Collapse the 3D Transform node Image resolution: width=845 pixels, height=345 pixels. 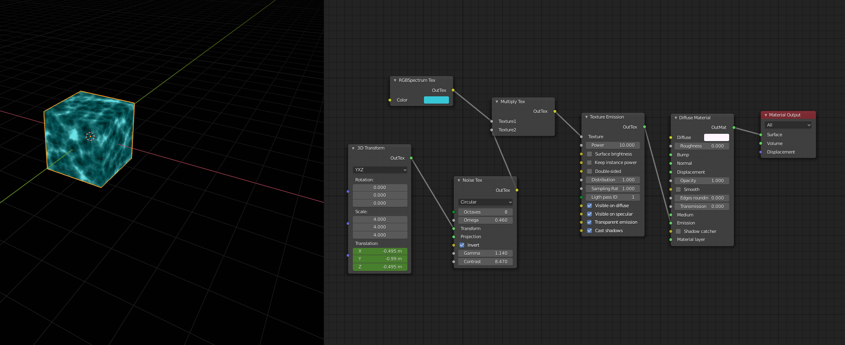coord(353,148)
